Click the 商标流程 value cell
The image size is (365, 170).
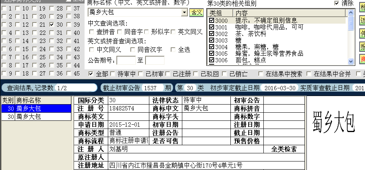pos(128,141)
